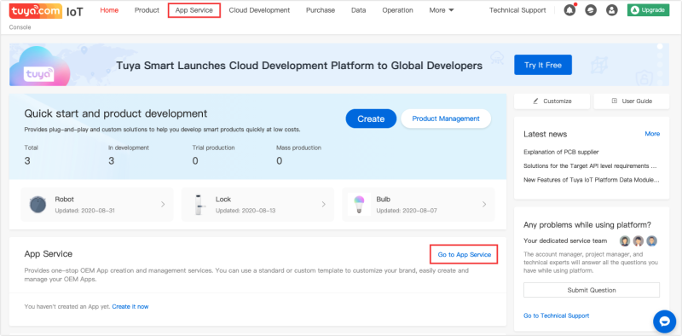Click the Robot vacuum product image
682x336 pixels.
(x=38, y=204)
